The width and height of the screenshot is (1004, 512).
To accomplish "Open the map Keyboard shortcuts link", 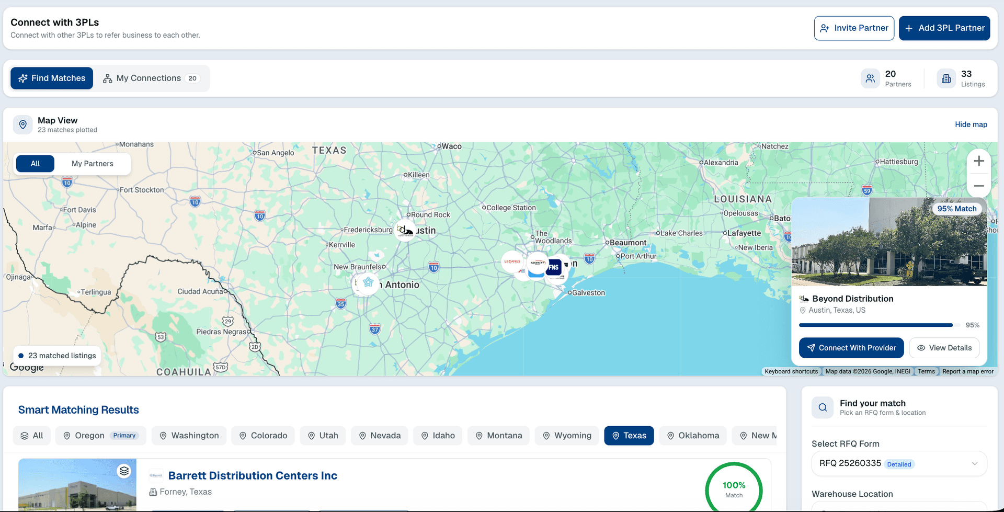I will (791, 371).
